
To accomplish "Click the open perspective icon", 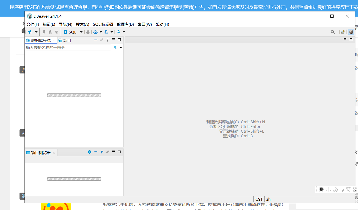I will point(343,32).
